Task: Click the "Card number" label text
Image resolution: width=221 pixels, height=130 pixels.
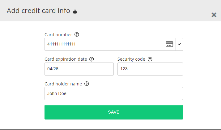Action: (58, 35)
